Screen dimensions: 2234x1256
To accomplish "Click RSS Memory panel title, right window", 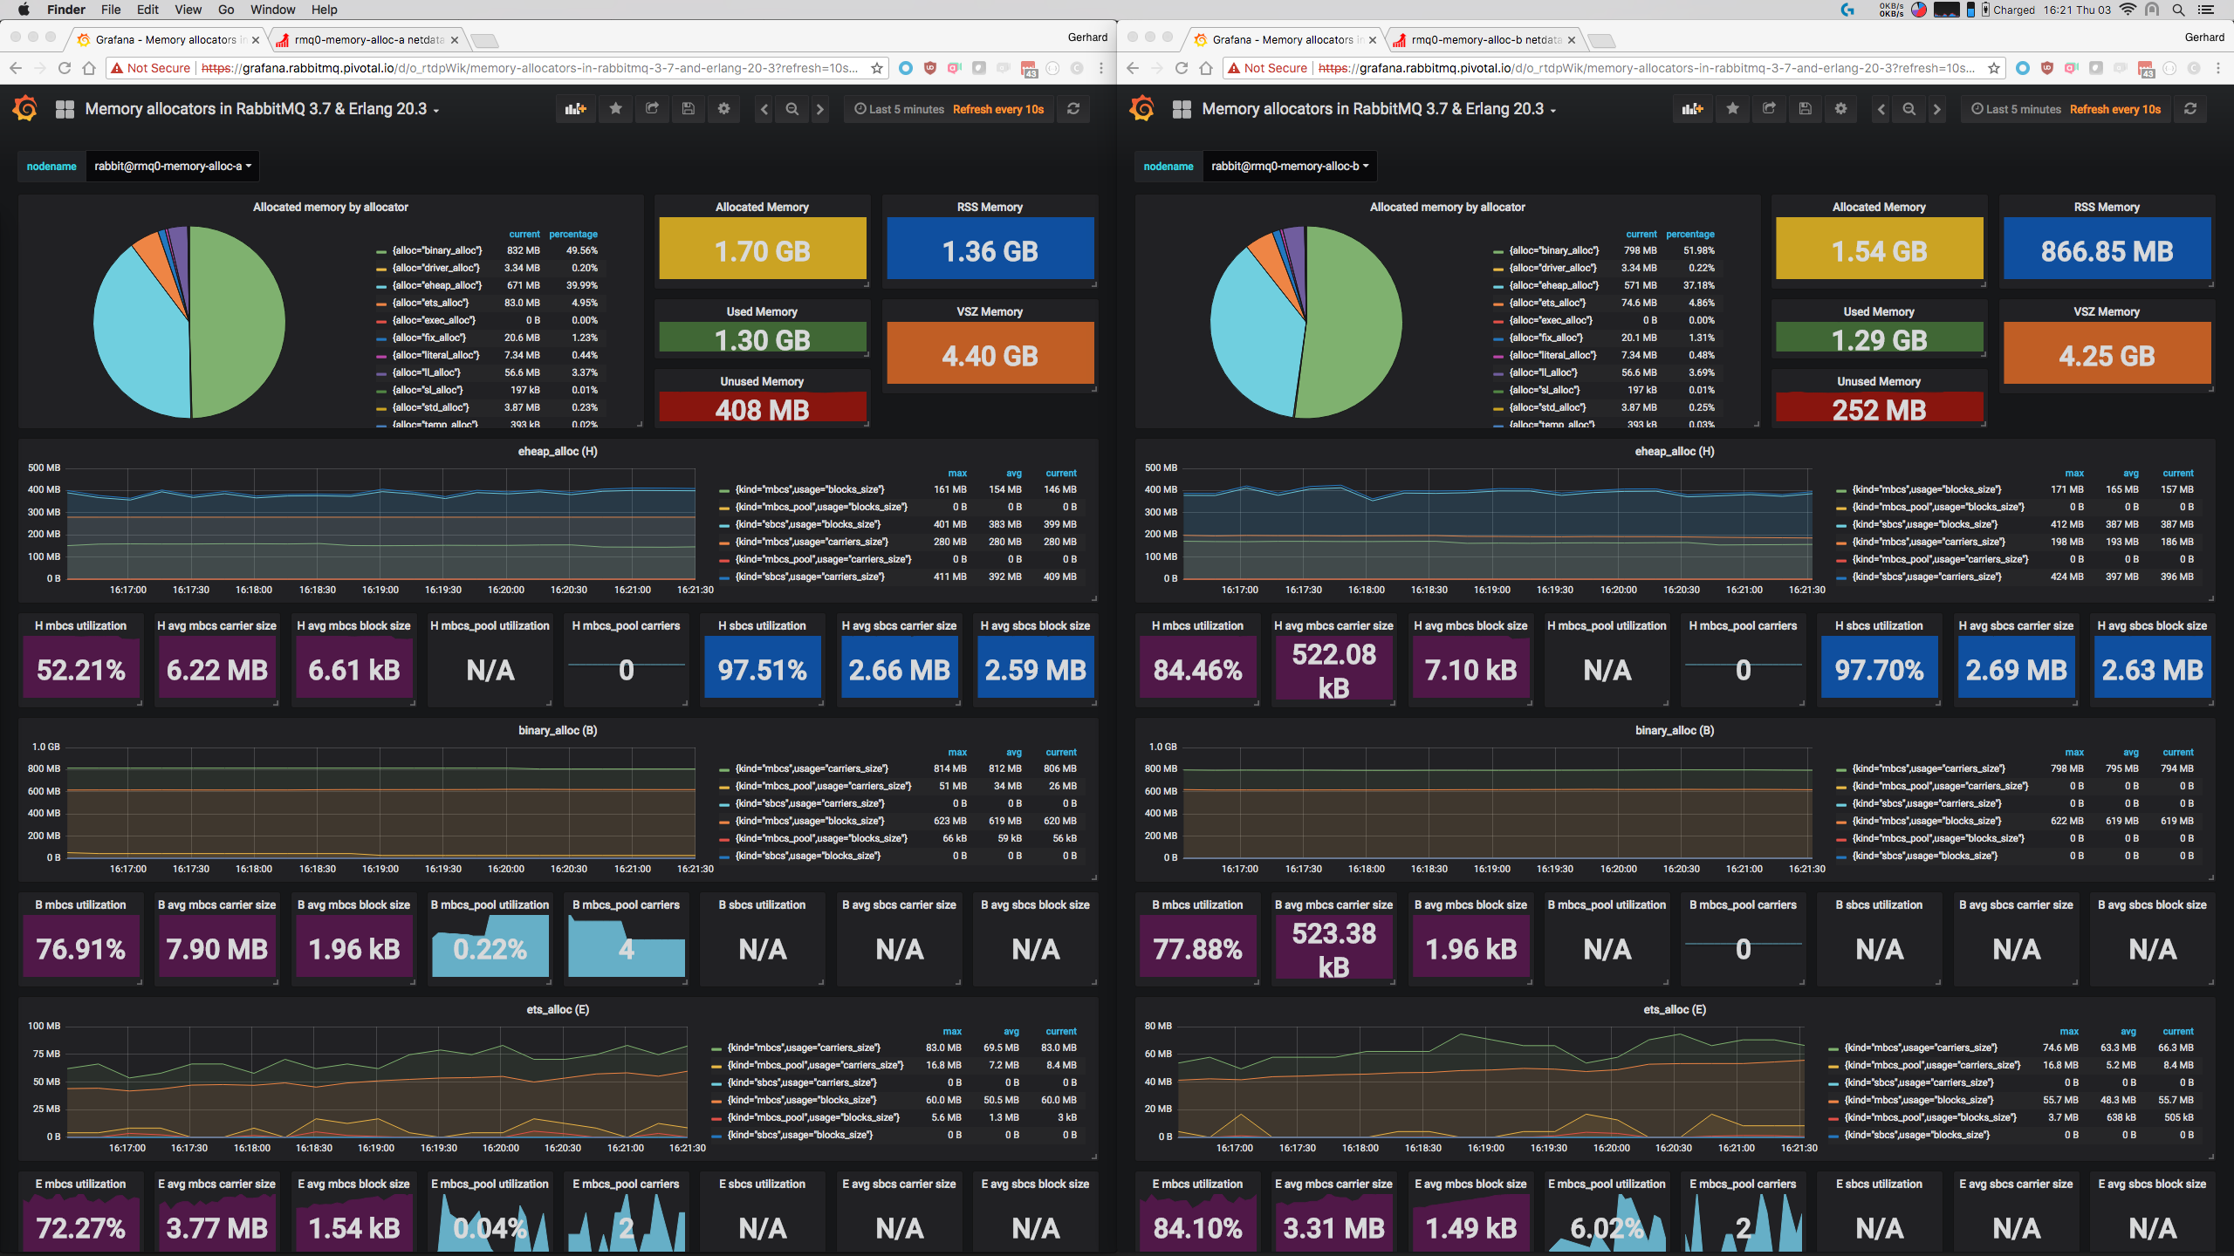I will pos(2107,207).
